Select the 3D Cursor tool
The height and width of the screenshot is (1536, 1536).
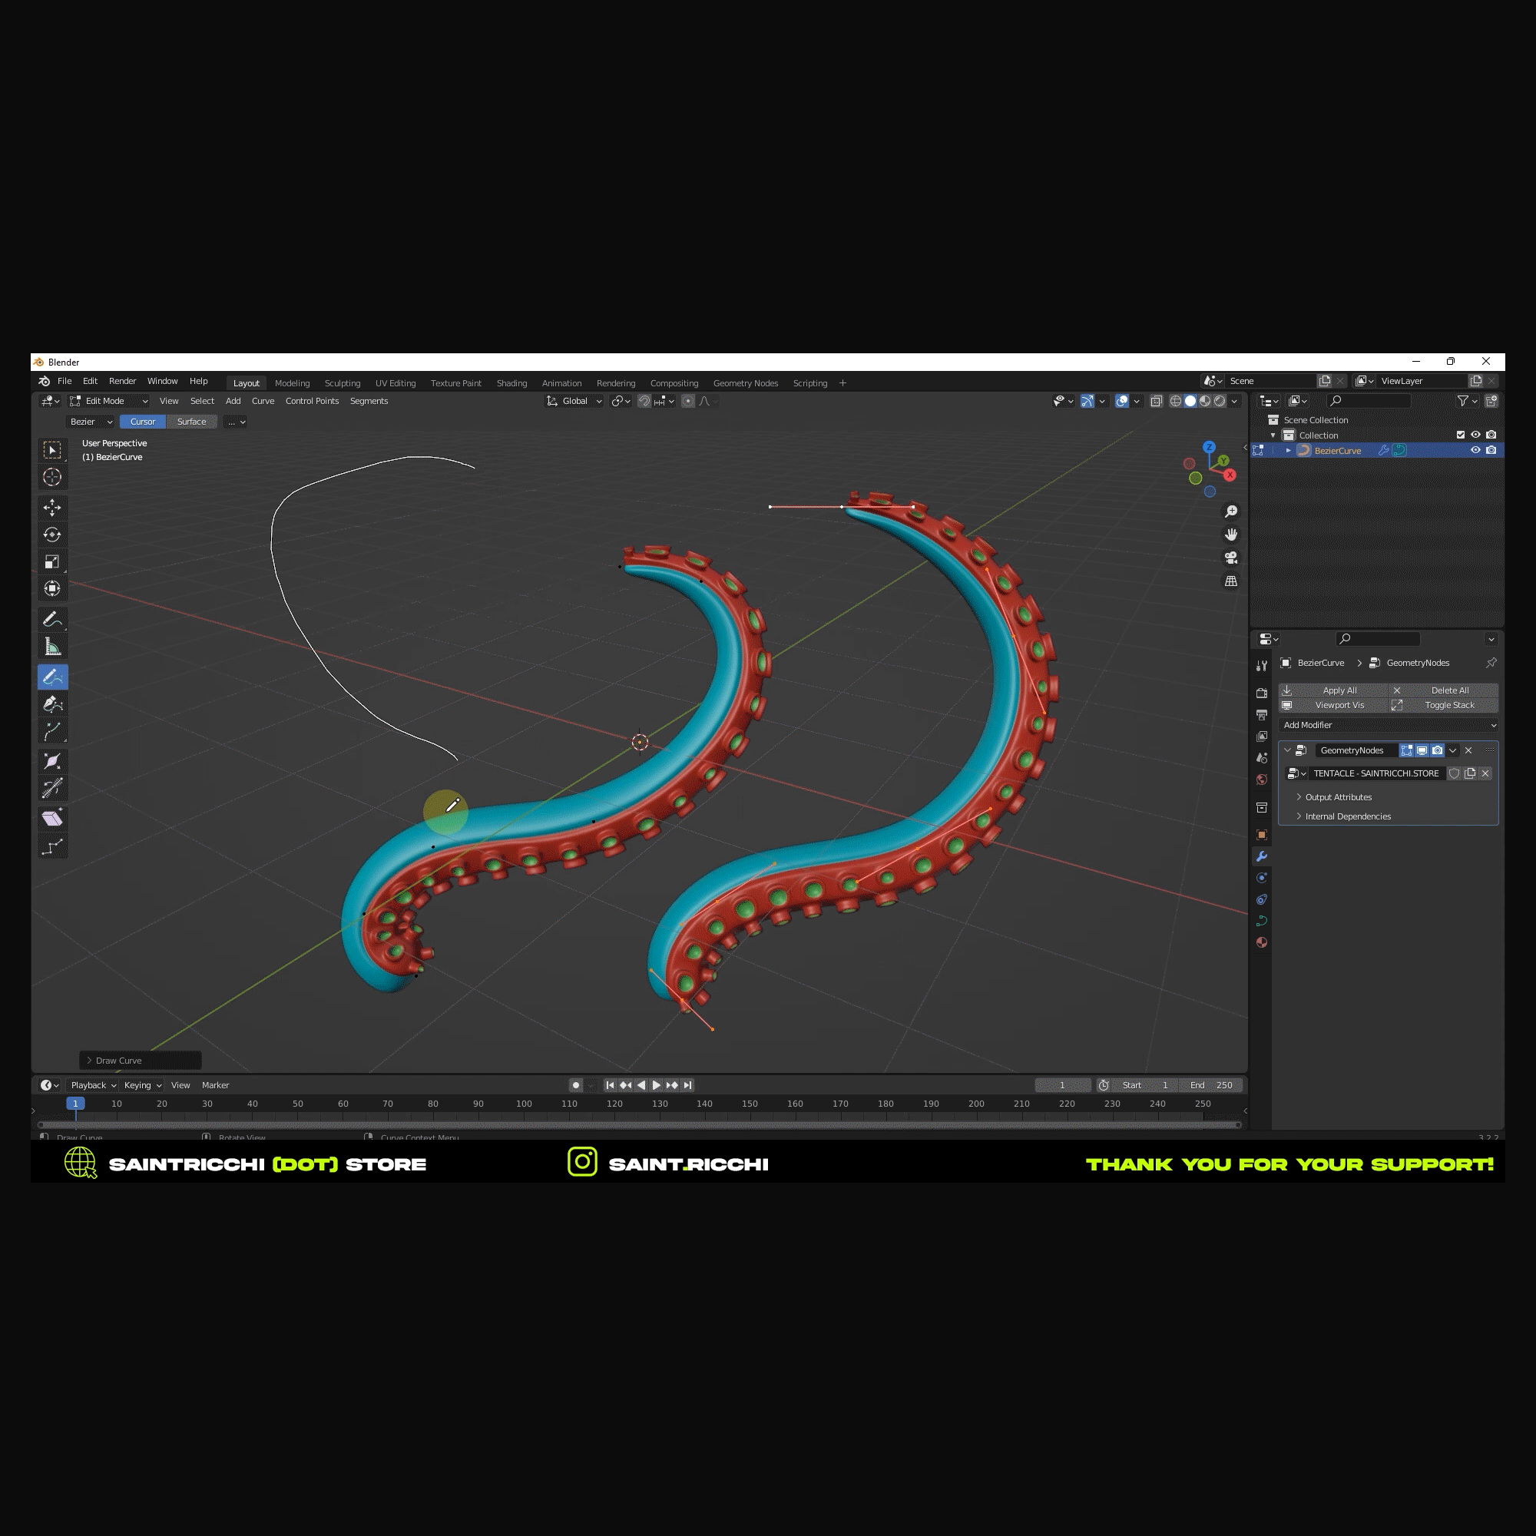tap(52, 477)
